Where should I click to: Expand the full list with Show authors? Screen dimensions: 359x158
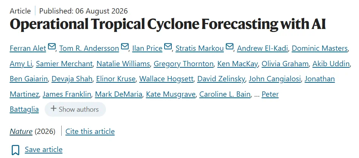tap(75, 109)
